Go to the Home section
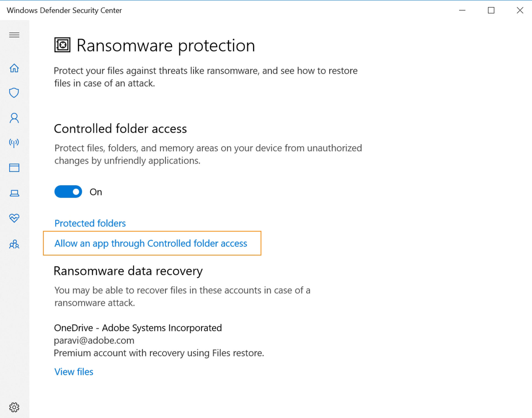532x418 pixels. pyautogui.click(x=14, y=68)
